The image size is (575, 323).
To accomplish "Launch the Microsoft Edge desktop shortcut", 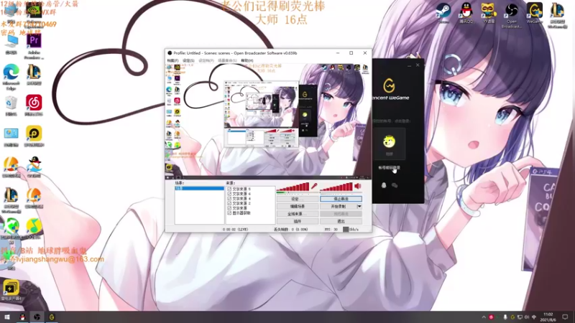I will (11, 77).
